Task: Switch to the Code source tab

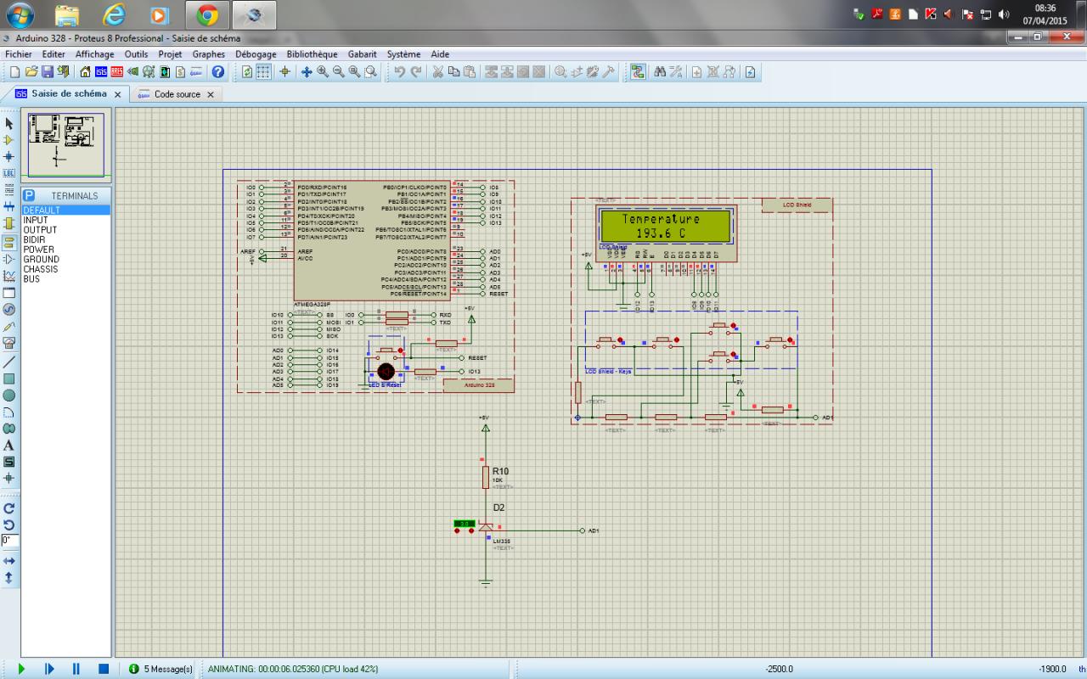Action: click(177, 94)
